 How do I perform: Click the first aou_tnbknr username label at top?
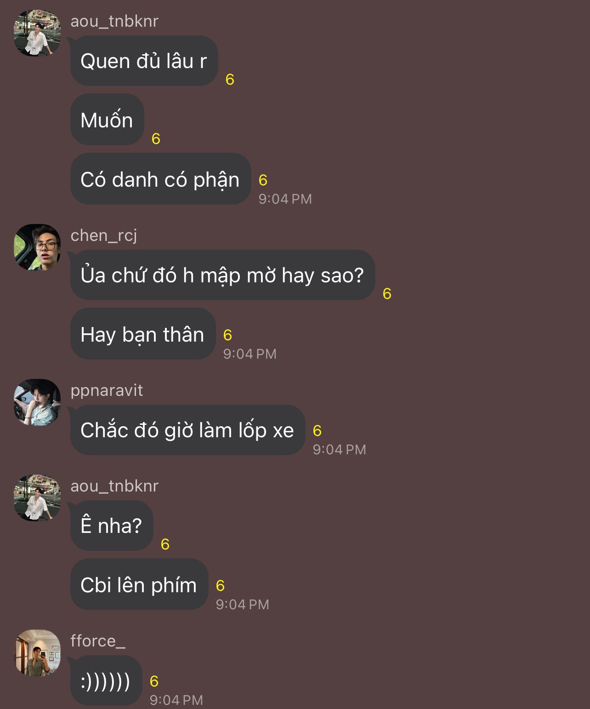114,21
